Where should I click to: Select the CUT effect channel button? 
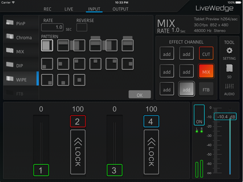206,53
